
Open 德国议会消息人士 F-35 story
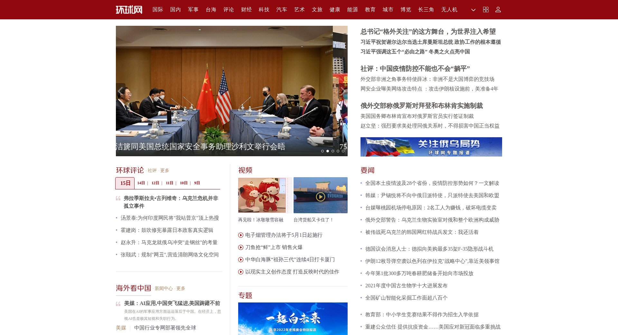click(x=429, y=249)
